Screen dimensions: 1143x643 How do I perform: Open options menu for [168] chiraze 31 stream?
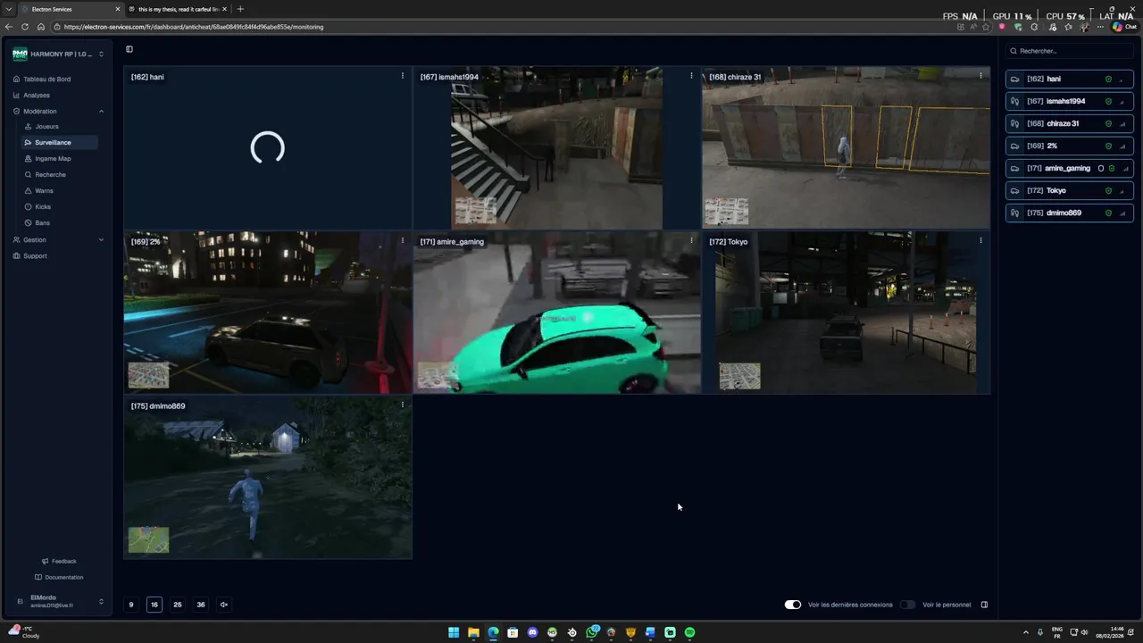click(x=980, y=76)
